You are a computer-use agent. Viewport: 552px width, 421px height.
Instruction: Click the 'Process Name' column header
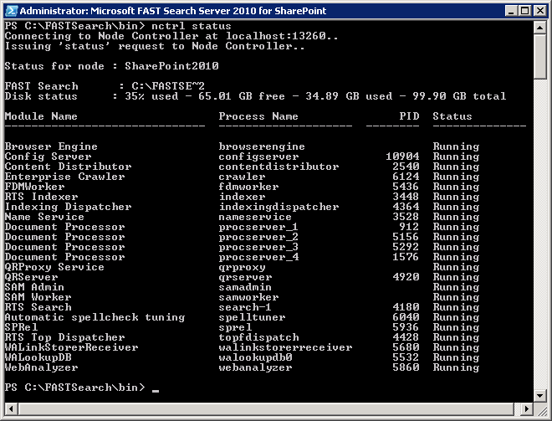(x=258, y=116)
